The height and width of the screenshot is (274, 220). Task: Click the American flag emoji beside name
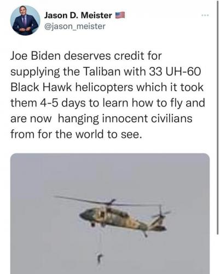[x=120, y=15]
